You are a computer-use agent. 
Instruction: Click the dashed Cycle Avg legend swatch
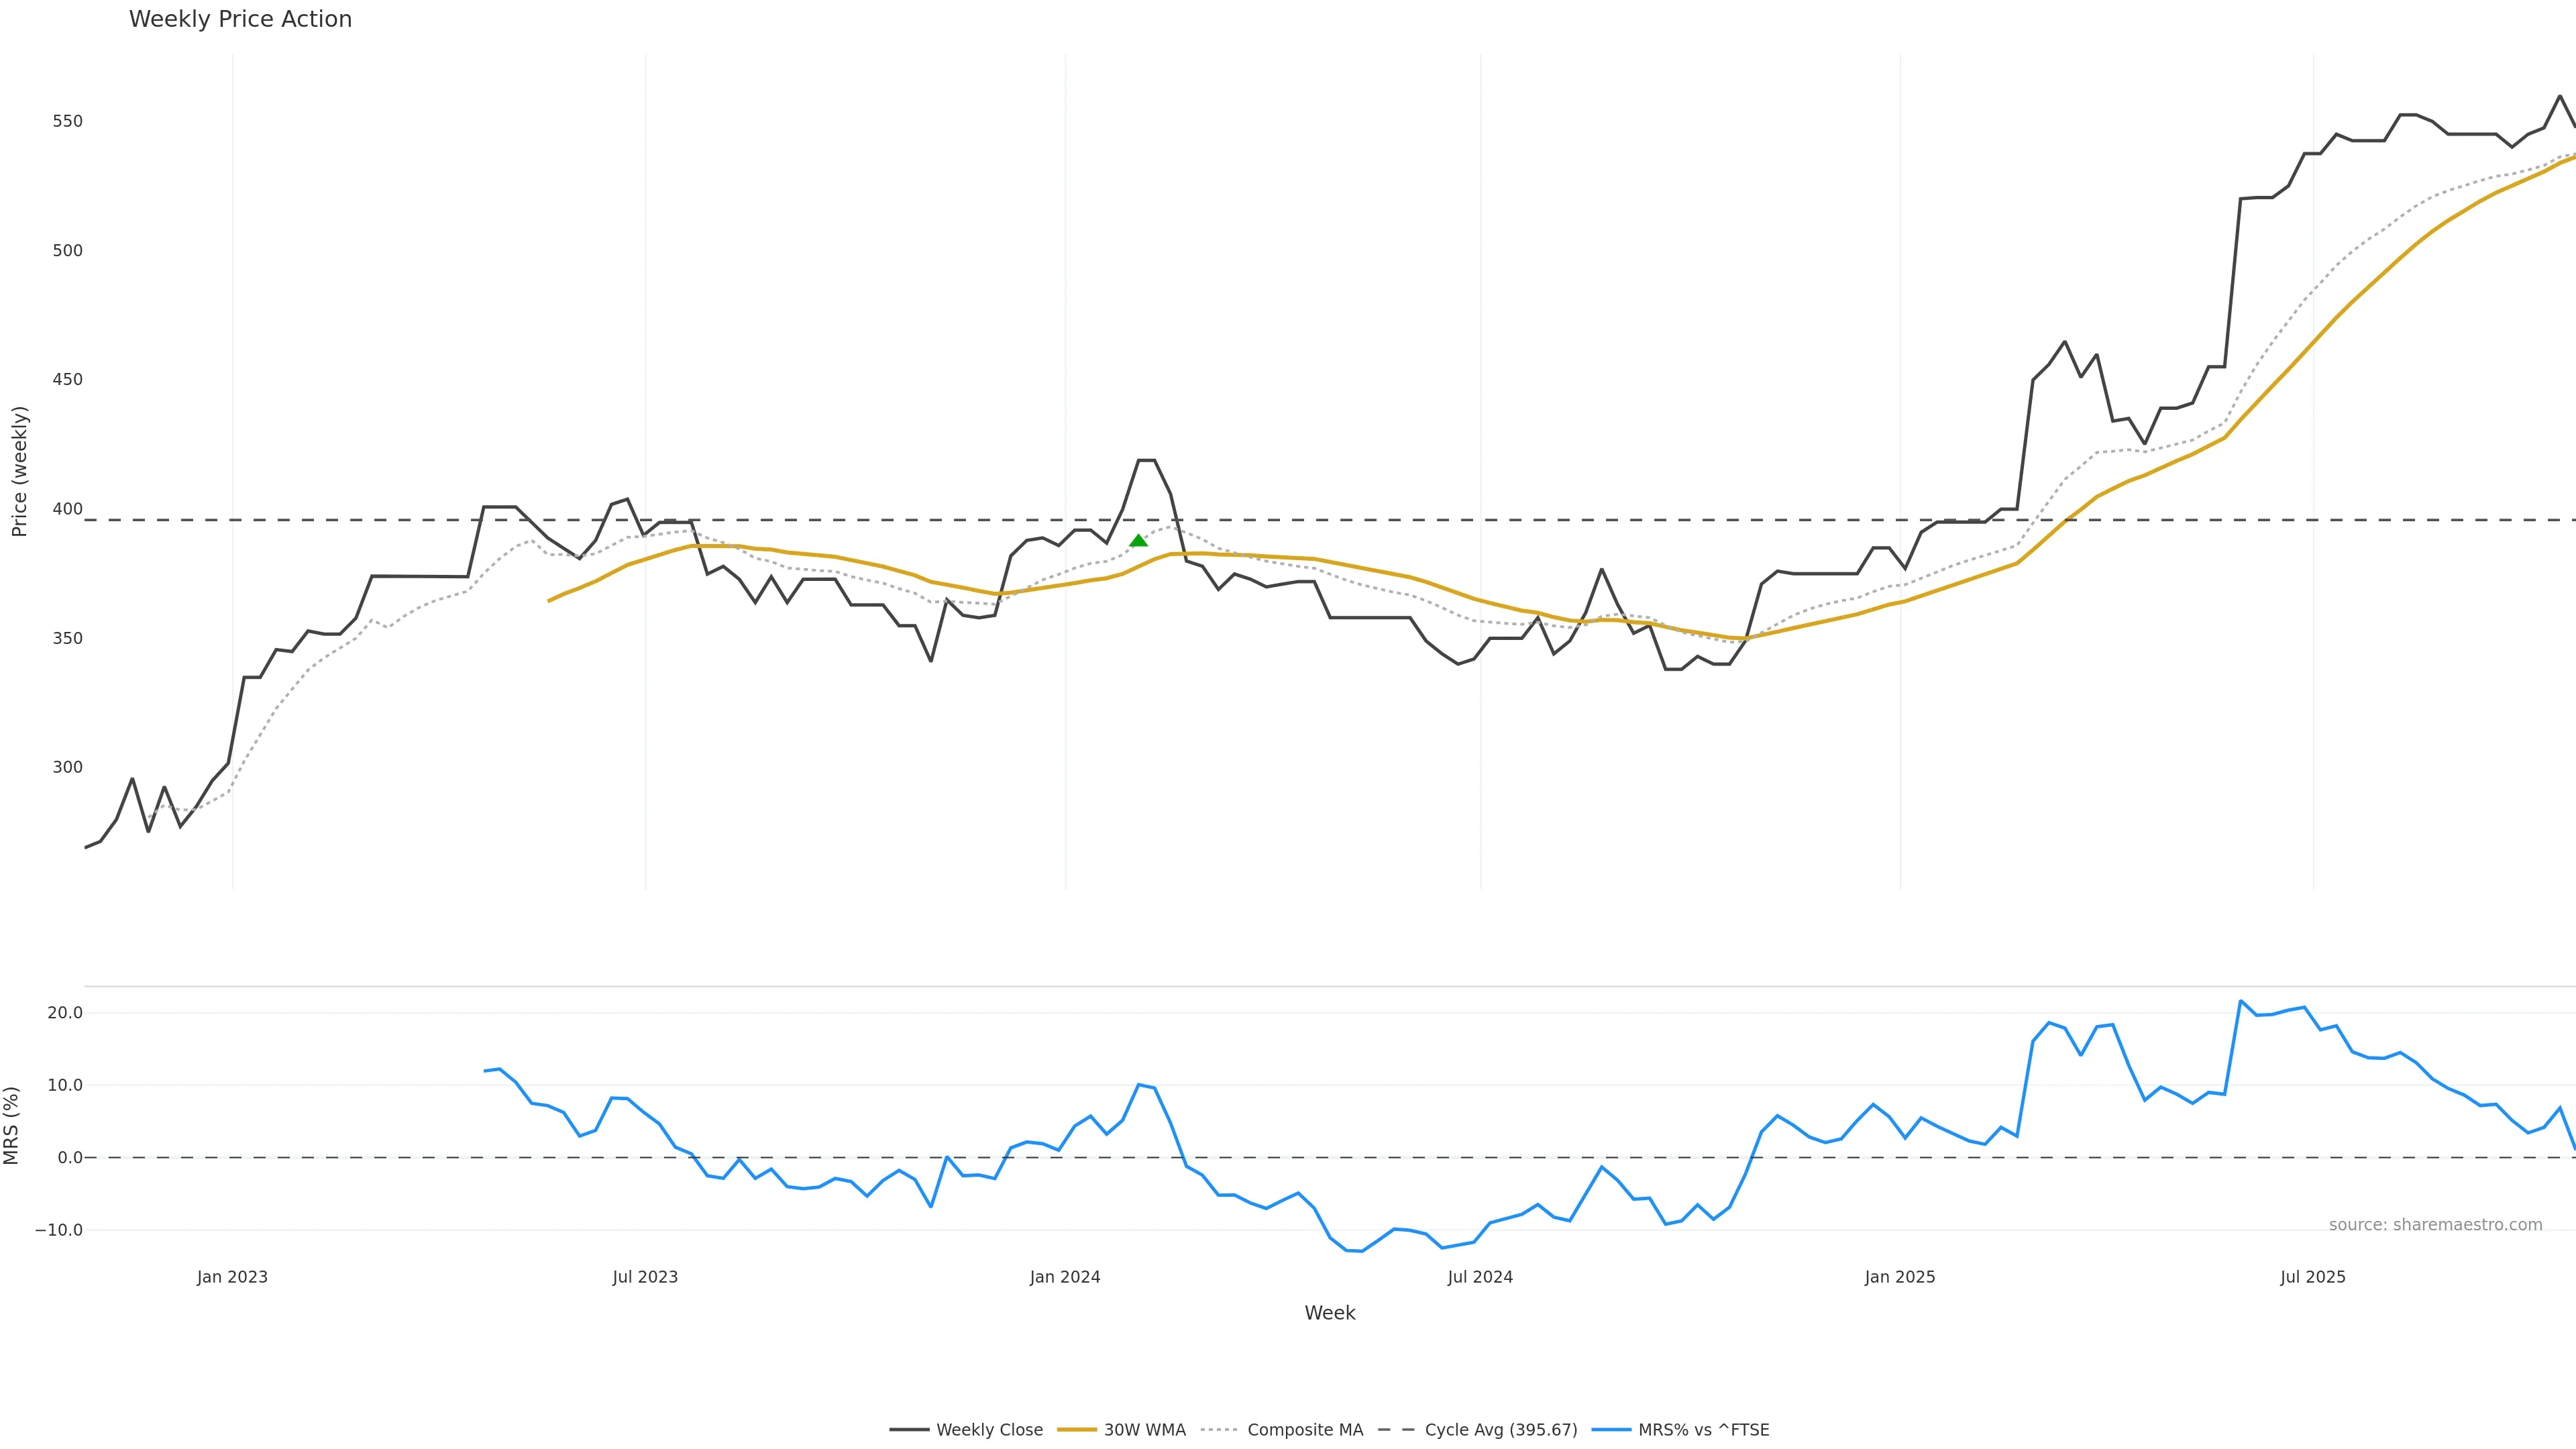pos(1397,1430)
